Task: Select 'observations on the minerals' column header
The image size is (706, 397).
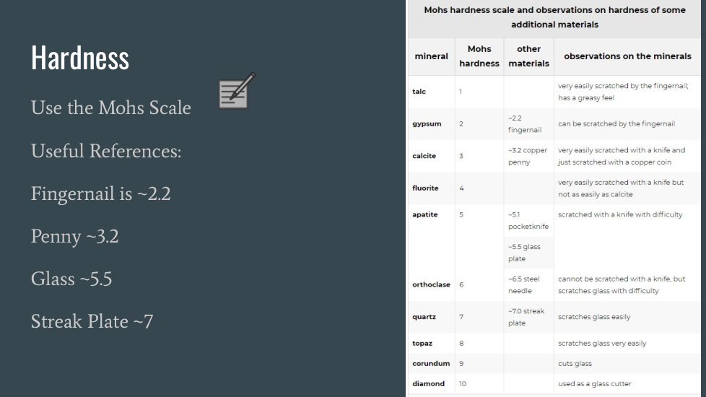Action: coord(627,56)
